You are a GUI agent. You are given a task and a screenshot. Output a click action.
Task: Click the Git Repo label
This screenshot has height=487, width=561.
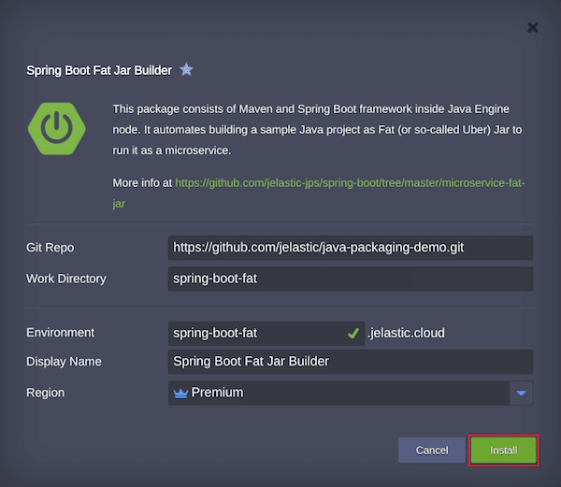pyautogui.click(x=50, y=248)
